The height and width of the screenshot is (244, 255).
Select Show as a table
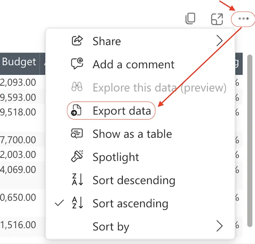point(140,134)
